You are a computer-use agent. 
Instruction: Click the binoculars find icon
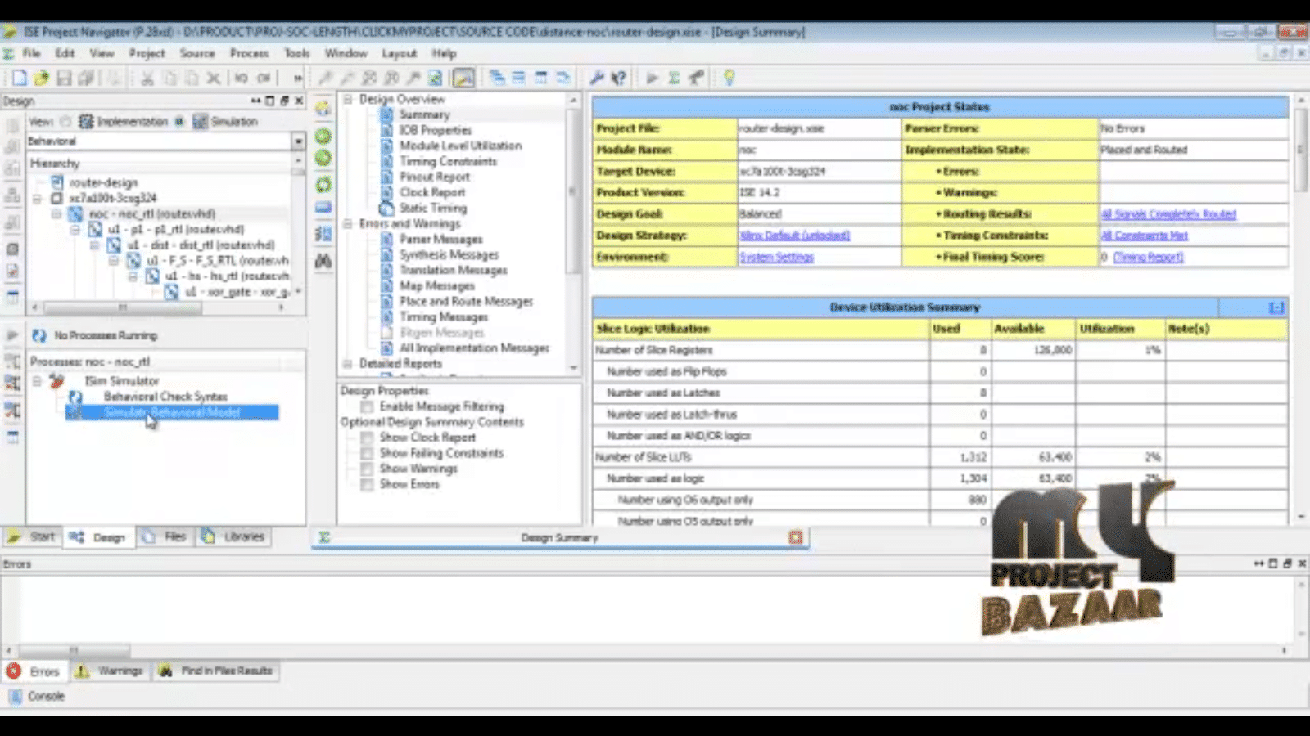[323, 261]
